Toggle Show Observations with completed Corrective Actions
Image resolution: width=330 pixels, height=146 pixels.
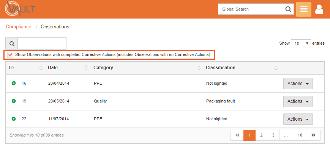coord(10,55)
